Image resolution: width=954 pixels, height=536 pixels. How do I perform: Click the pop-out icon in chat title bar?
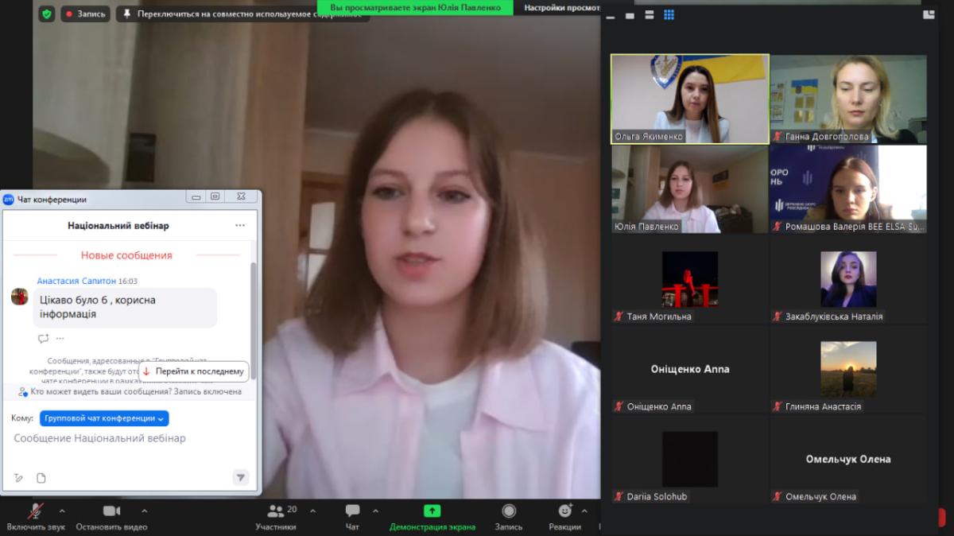coord(215,196)
